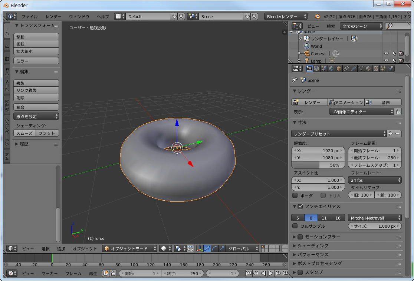Open the ウィンドウ menu
Screen dimensions: 414x281
coord(79,17)
